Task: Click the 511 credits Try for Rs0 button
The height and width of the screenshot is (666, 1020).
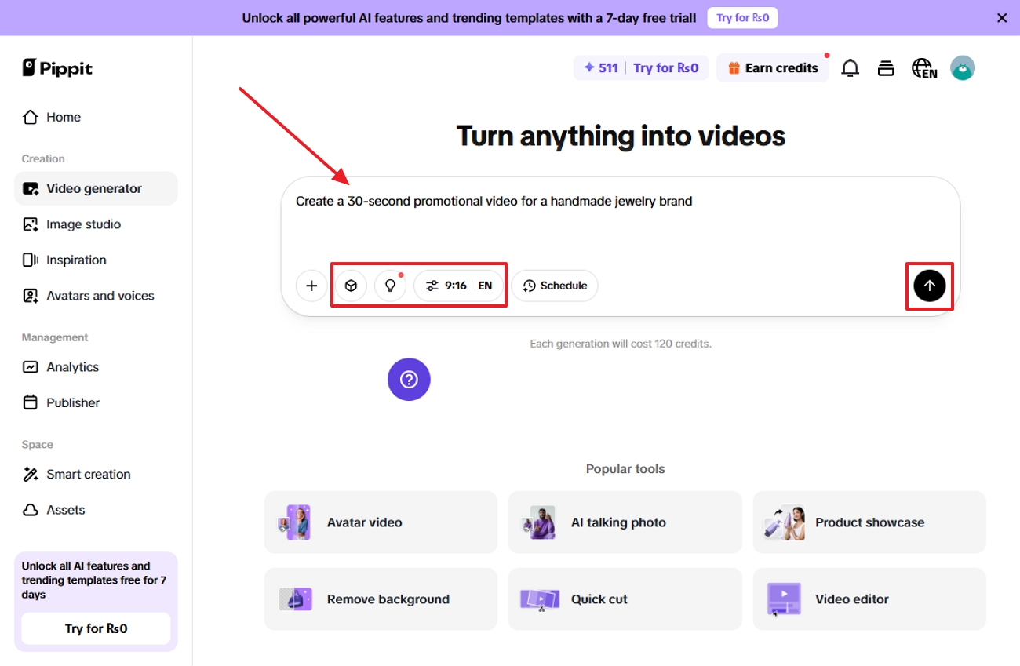Action: coord(641,68)
